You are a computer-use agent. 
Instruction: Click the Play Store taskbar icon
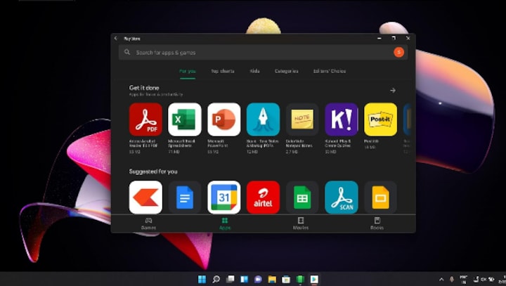(x=314, y=279)
